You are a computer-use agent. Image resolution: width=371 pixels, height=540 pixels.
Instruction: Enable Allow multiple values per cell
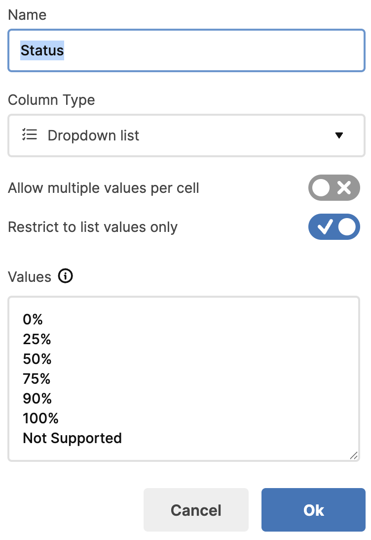[x=334, y=188]
